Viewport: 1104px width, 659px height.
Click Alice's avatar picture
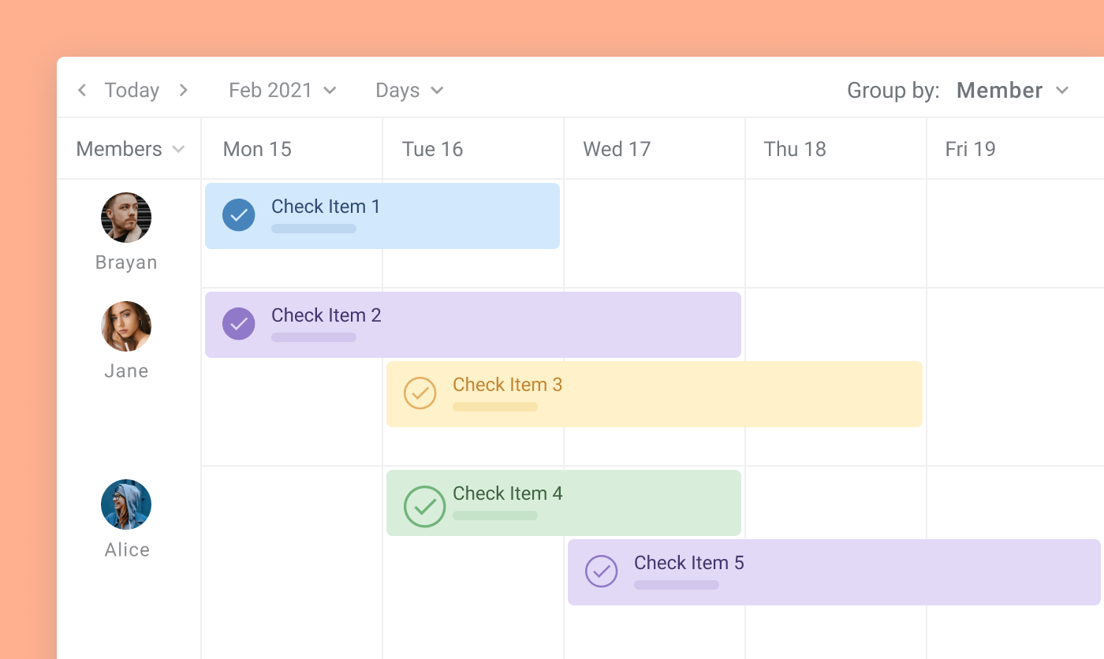125,504
